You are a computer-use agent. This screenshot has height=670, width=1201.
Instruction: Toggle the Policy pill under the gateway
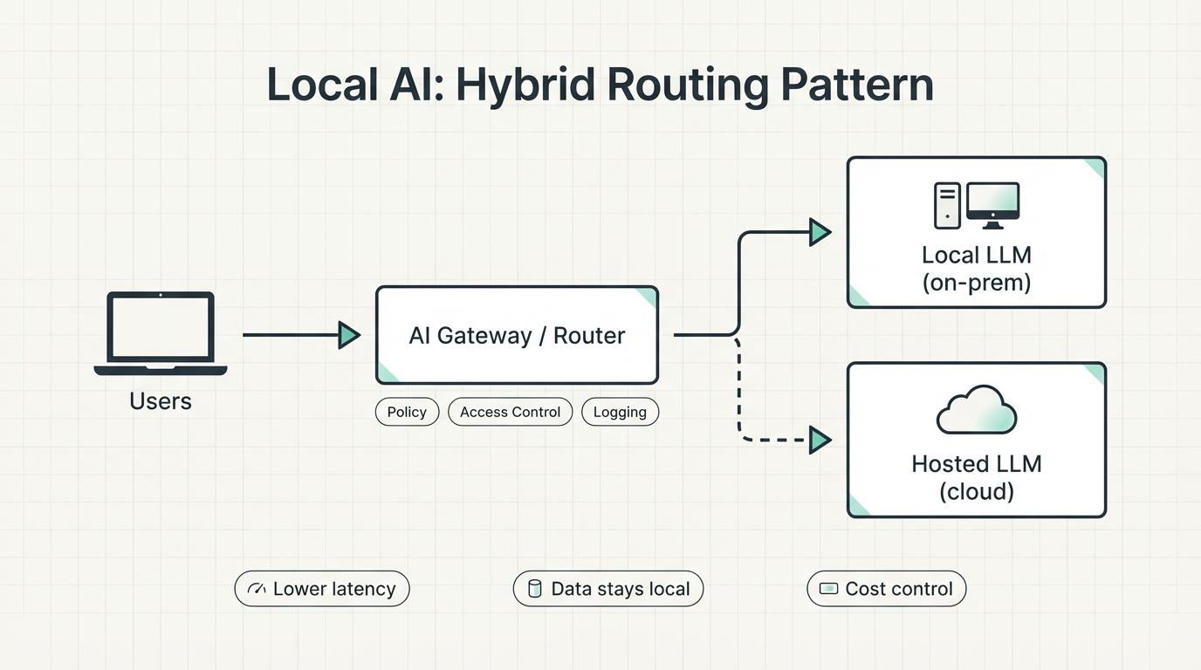tap(407, 412)
